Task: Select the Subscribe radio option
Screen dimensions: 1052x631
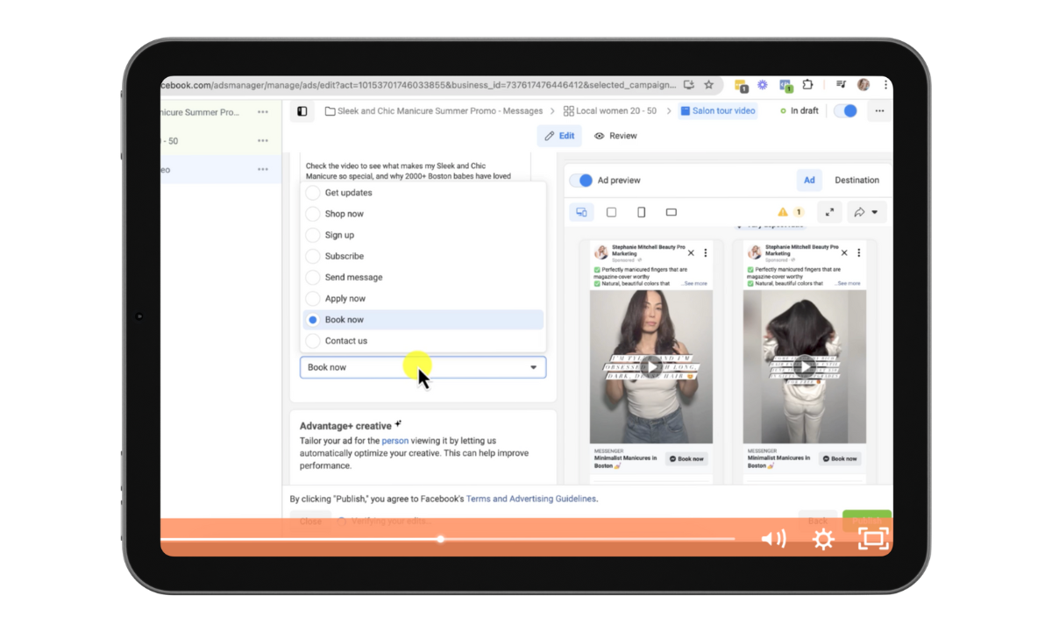Action: [x=313, y=256]
